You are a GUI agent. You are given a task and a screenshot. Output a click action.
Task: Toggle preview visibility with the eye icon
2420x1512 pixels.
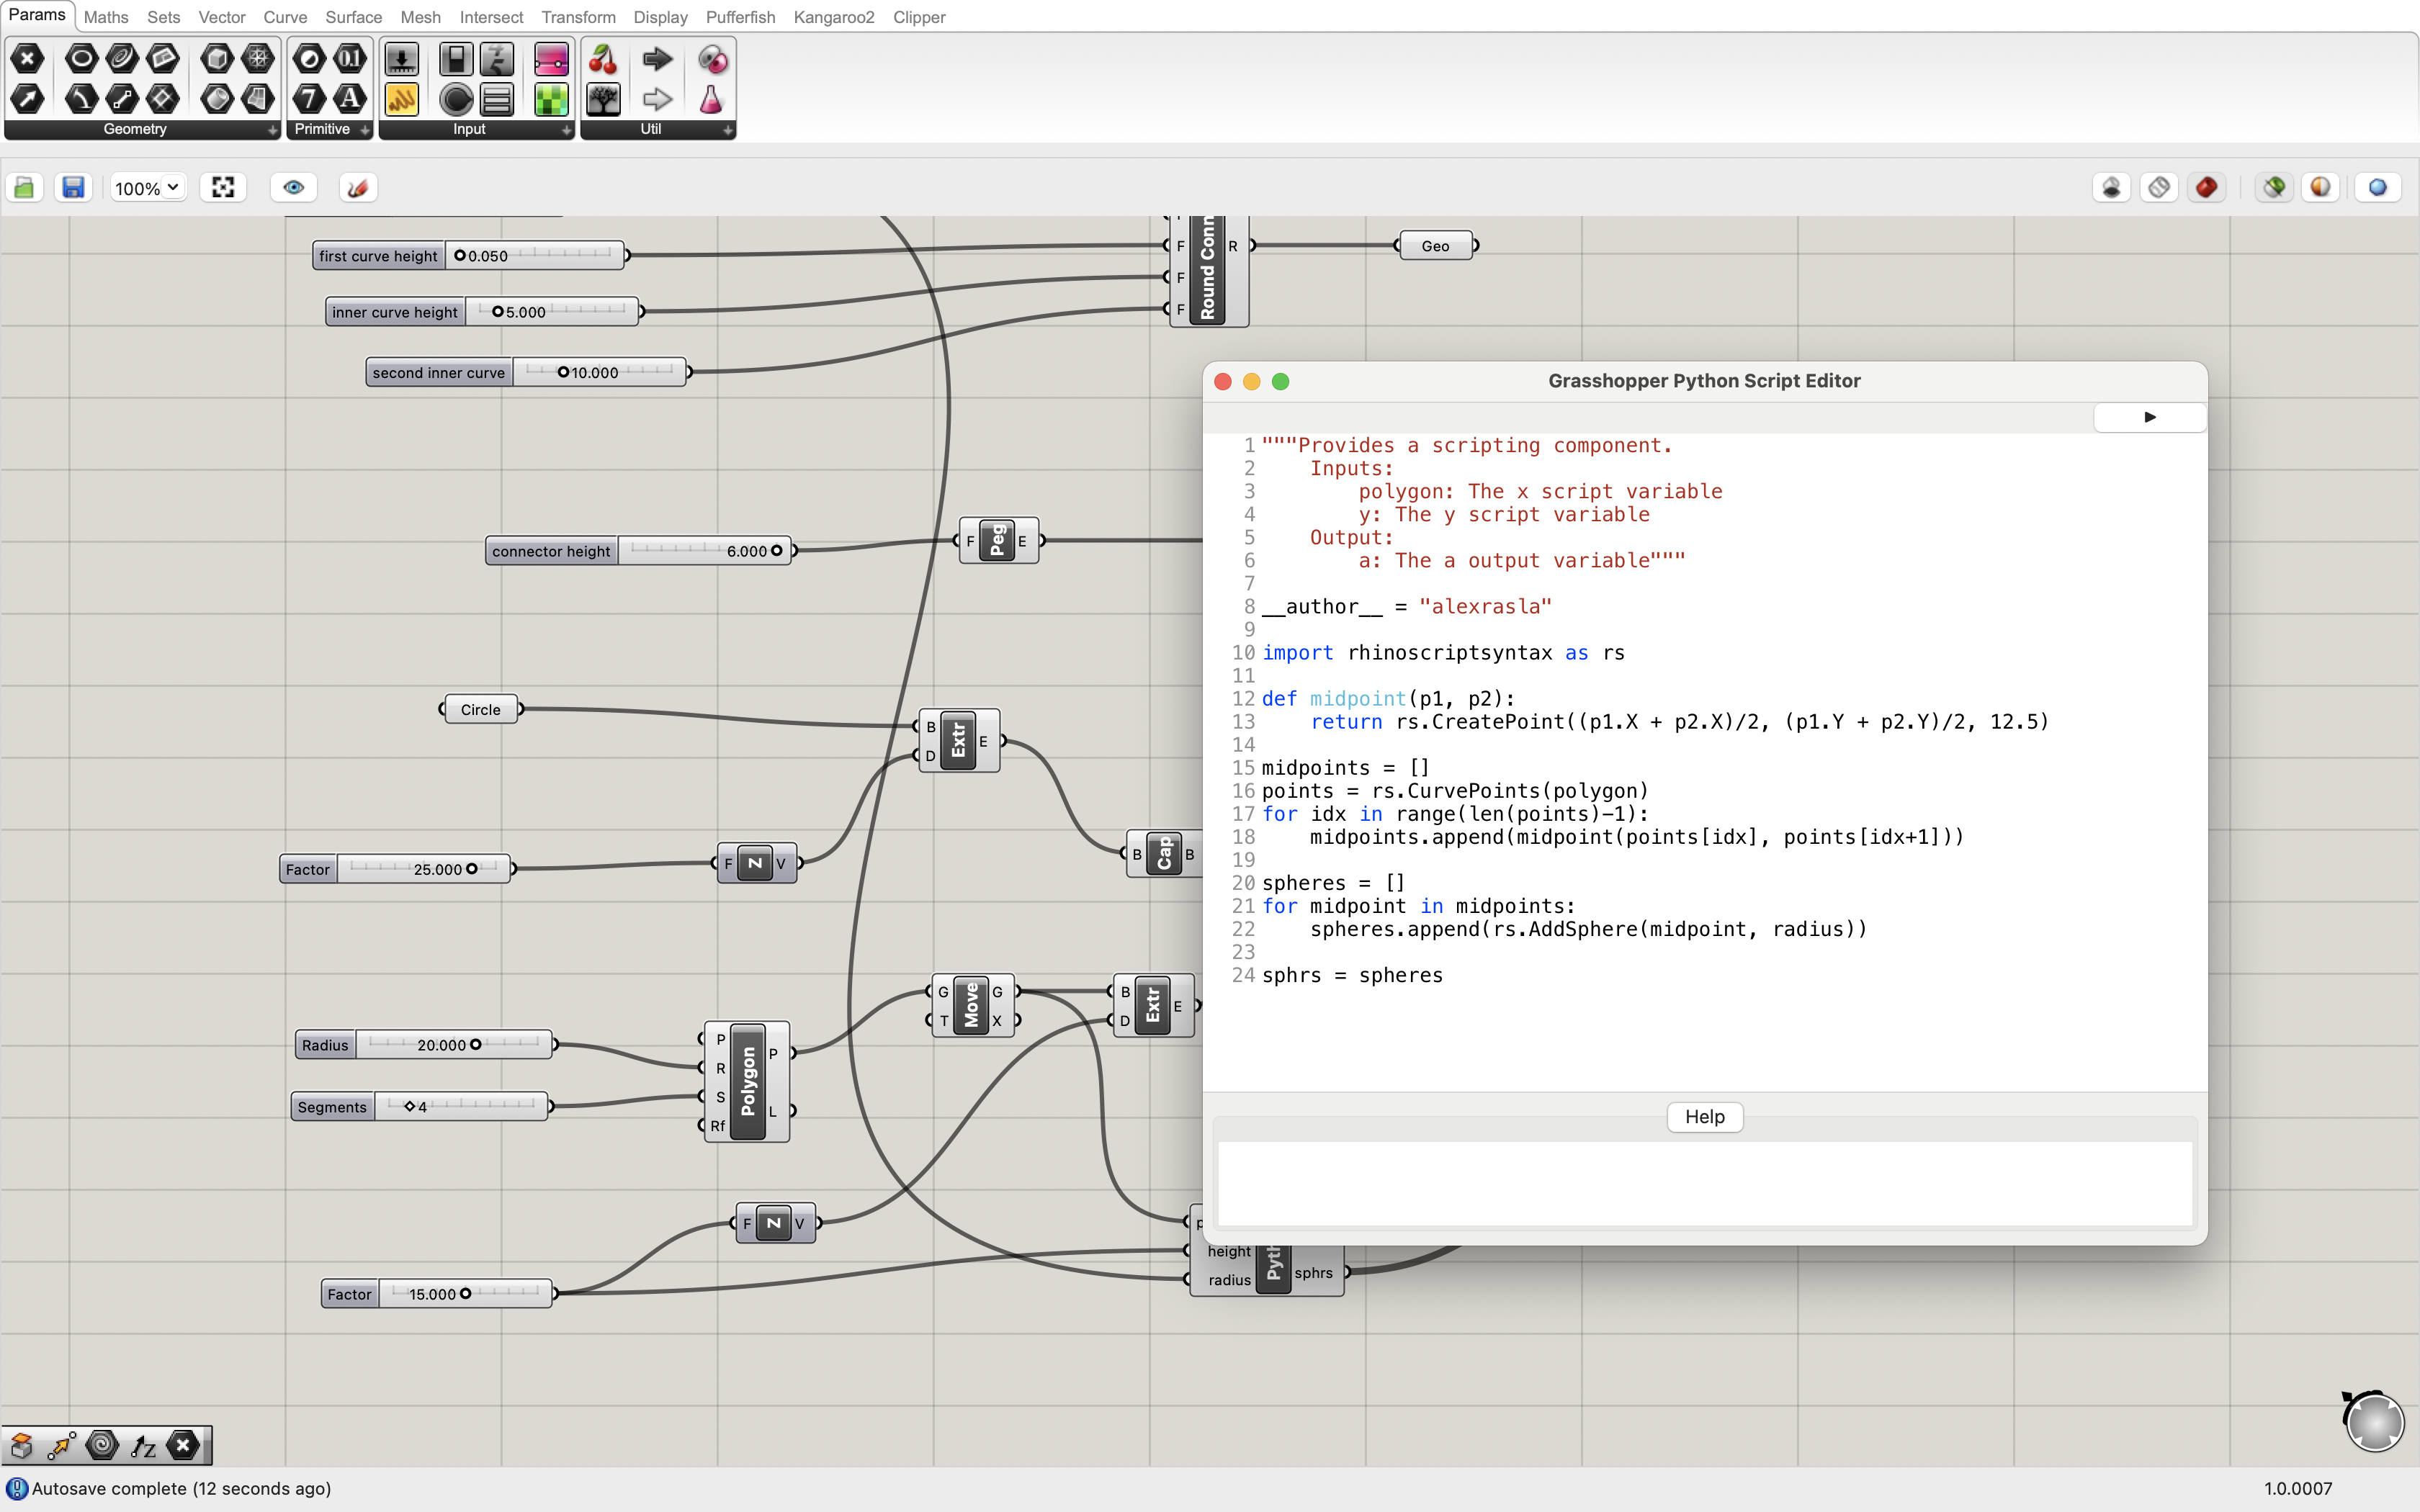[x=293, y=187]
